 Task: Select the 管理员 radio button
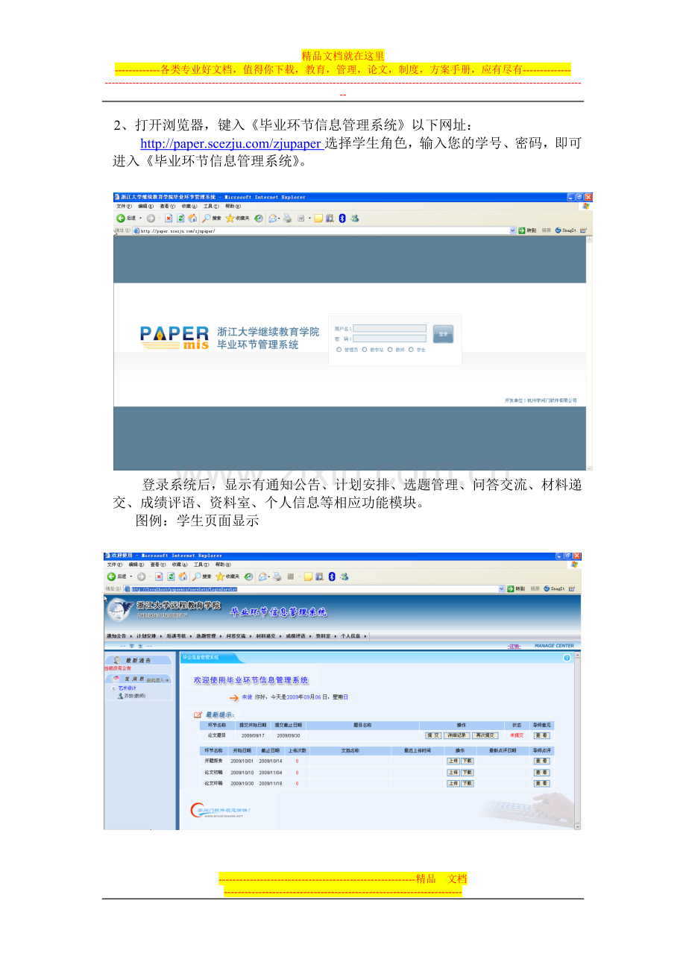point(339,349)
